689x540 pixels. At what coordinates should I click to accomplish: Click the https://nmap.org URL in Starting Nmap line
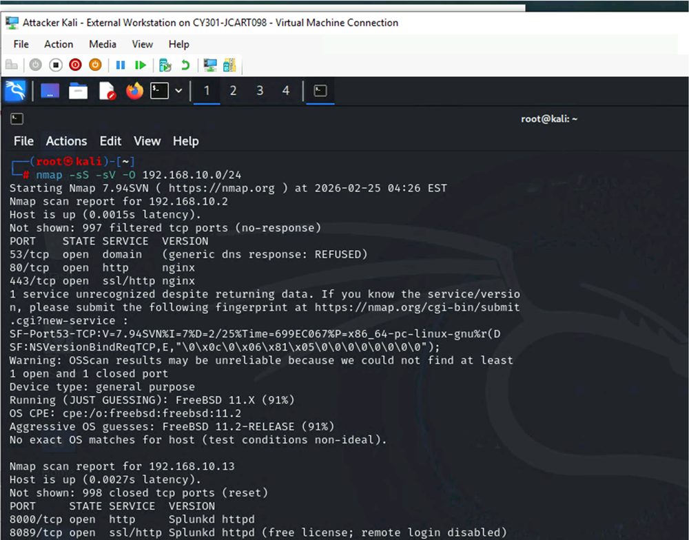[222, 188]
